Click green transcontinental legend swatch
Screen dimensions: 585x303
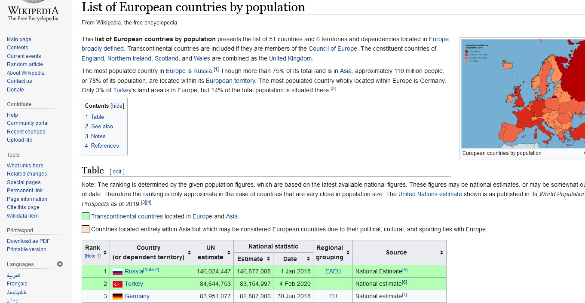tap(86, 216)
